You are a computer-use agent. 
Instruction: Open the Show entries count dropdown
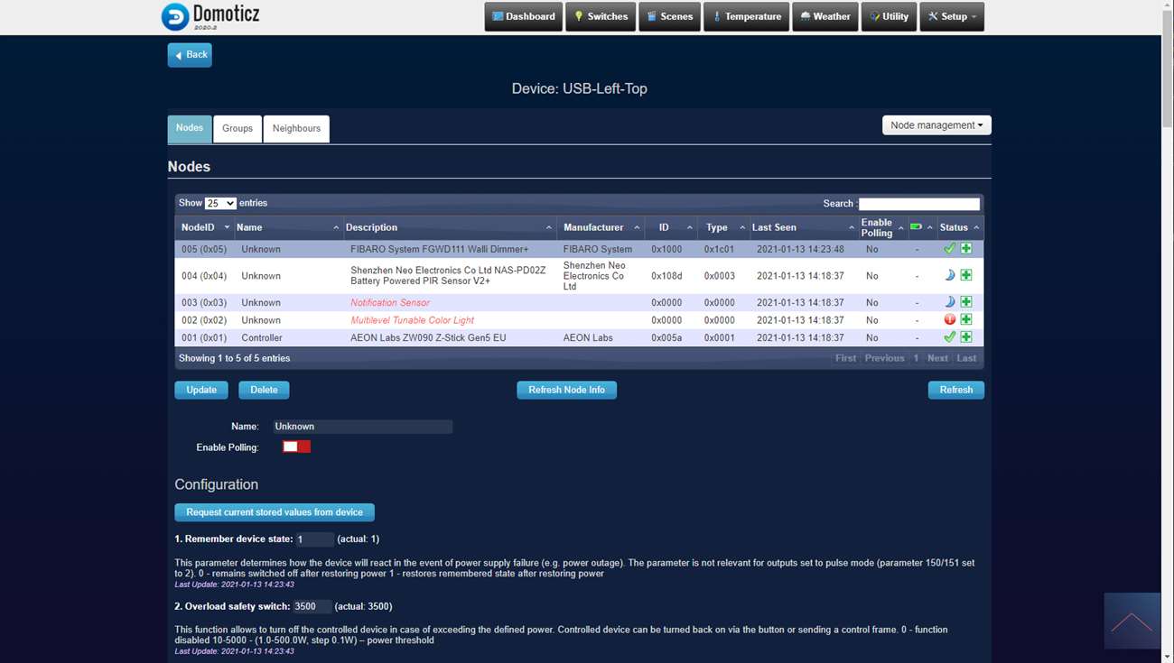point(220,204)
